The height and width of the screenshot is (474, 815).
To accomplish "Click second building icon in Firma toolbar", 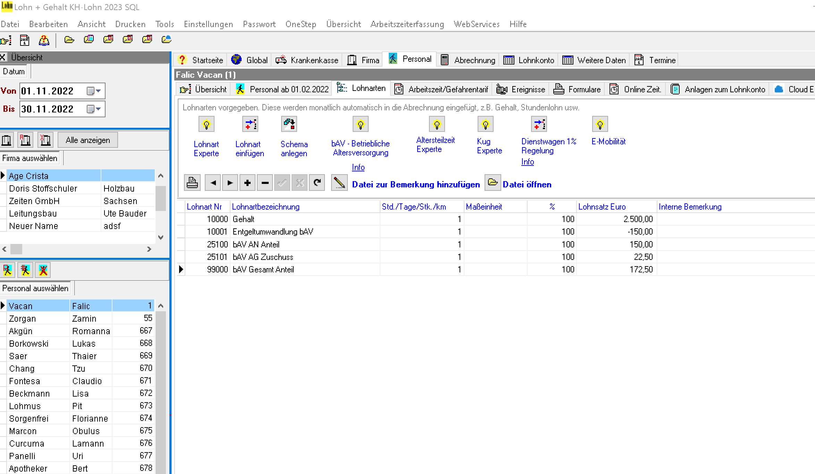I will (x=25, y=140).
